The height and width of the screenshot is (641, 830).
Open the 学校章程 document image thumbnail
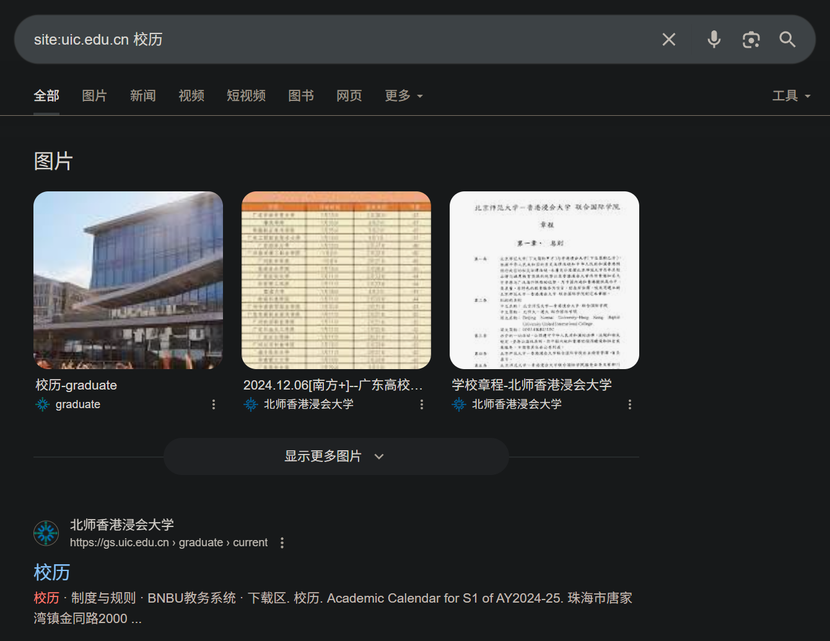coord(544,280)
